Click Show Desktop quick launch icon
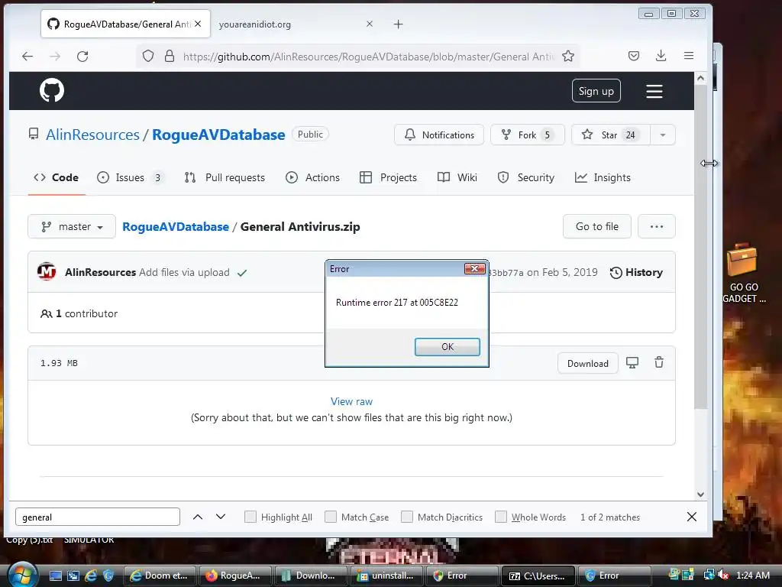This screenshot has height=587, width=782. point(56,576)
